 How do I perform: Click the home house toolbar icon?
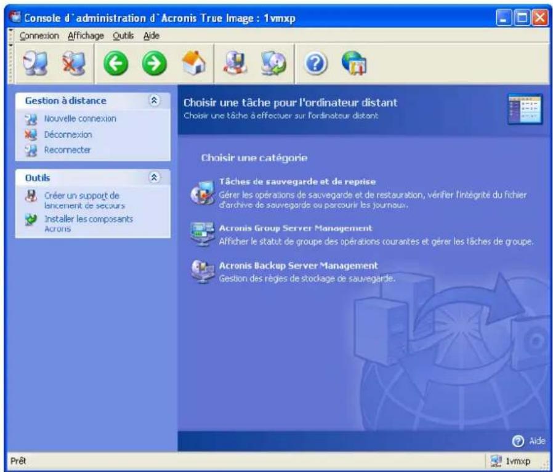[x=193, y=63]
